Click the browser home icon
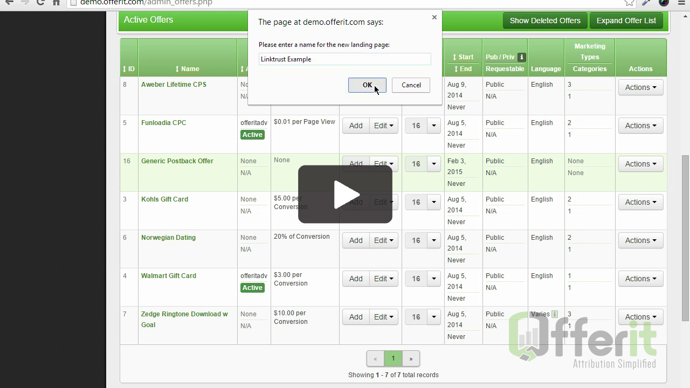The width and height of the screenshot is (690, 388). tap(56, 3)
